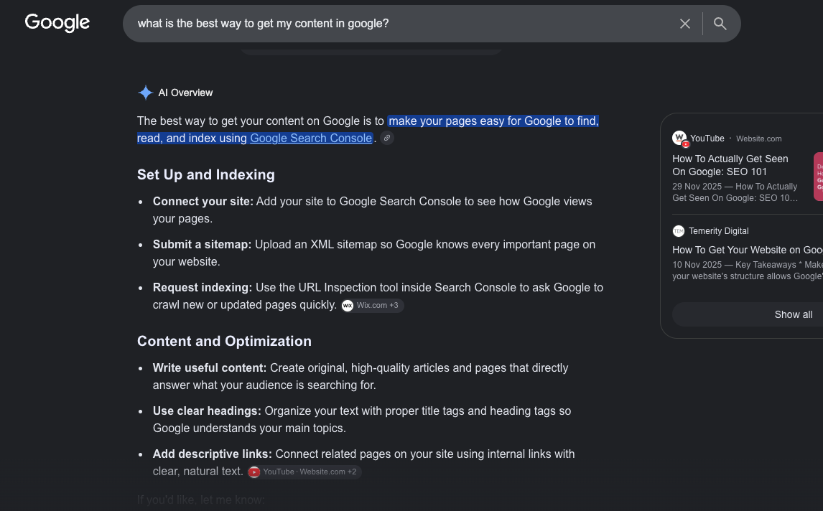Click the 'Set Up and Indexing' heading

point(205,174)
